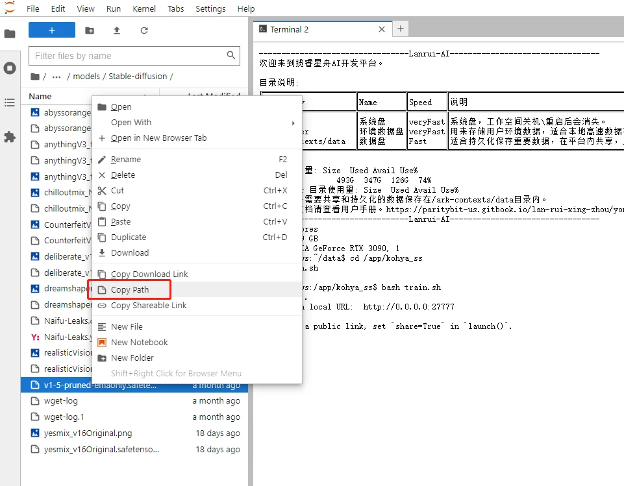
Task: Click YAML icon of Naifu-Leaks file
Action: [x=35, y=337]
